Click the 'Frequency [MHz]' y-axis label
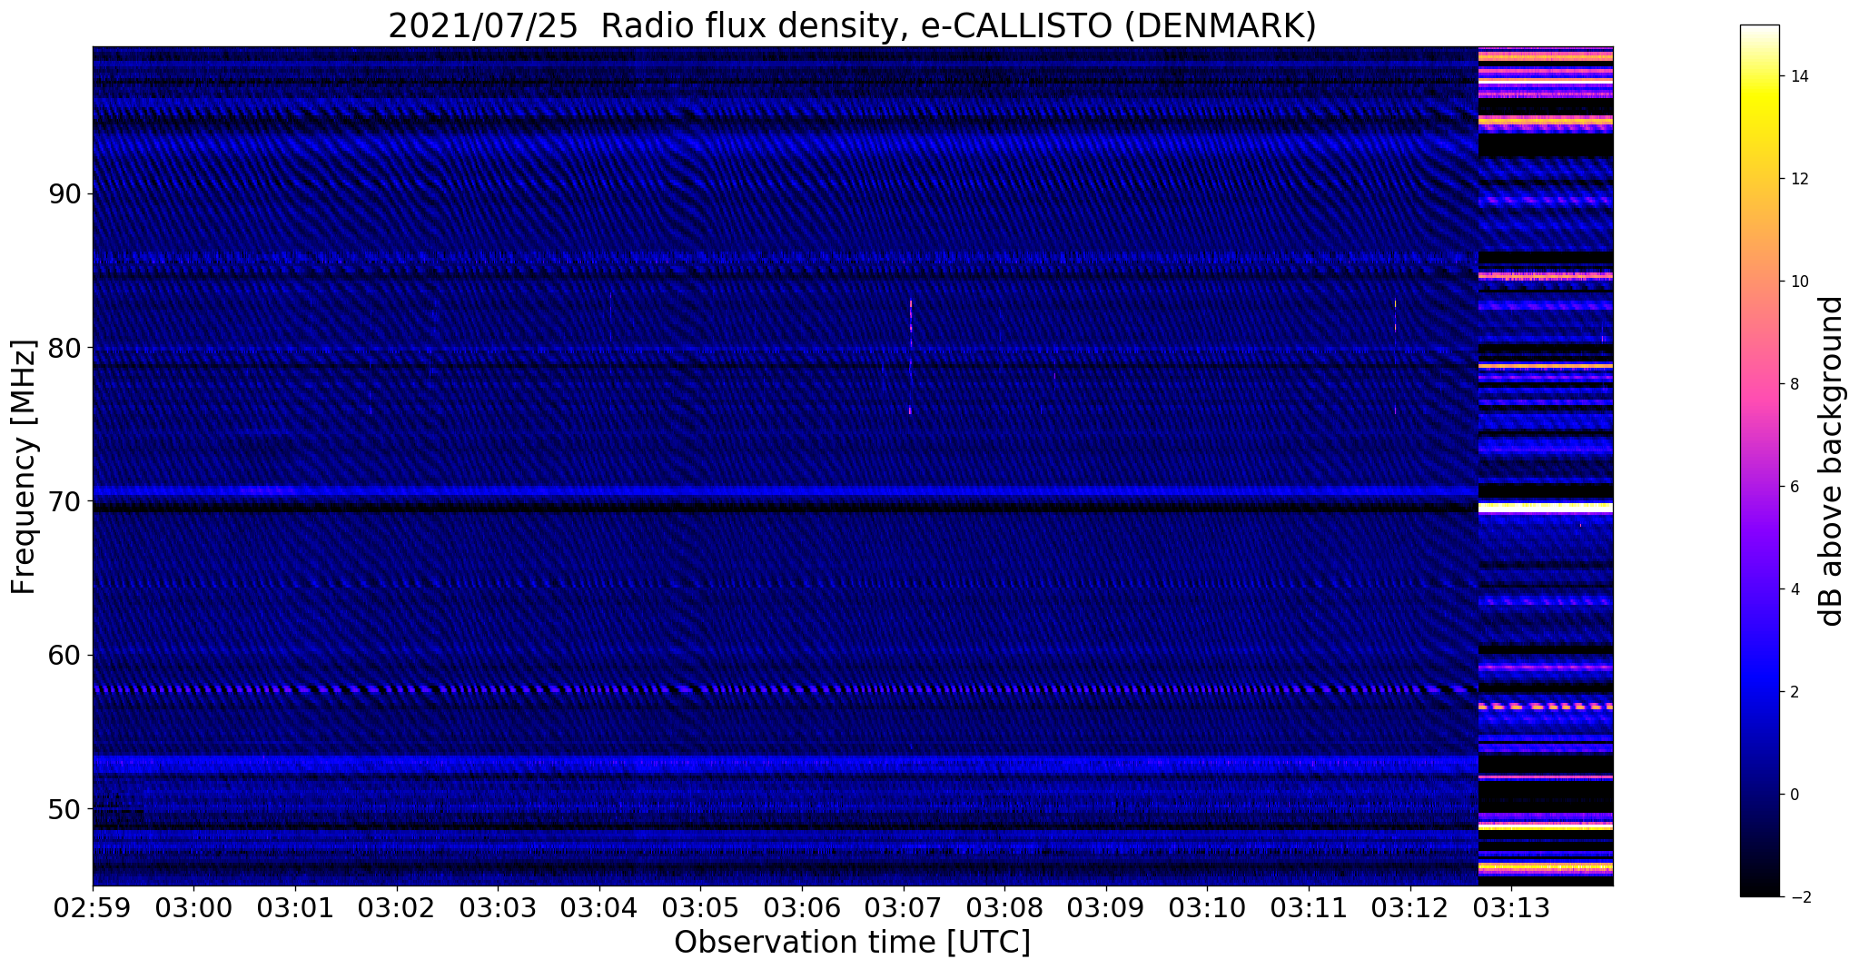Image resolution: width=1859 pixels, height=969 pixels. 24,467
